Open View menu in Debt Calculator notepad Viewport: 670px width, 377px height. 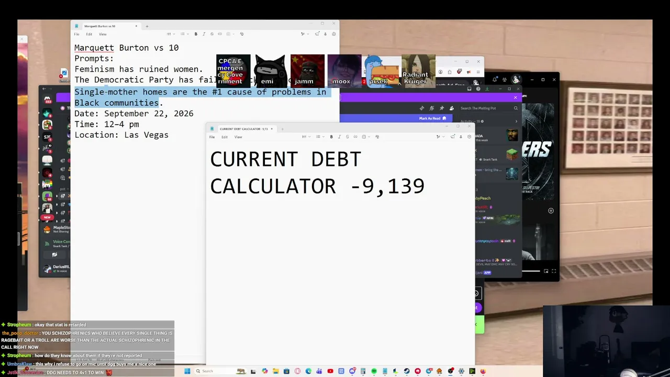point(238,137)
